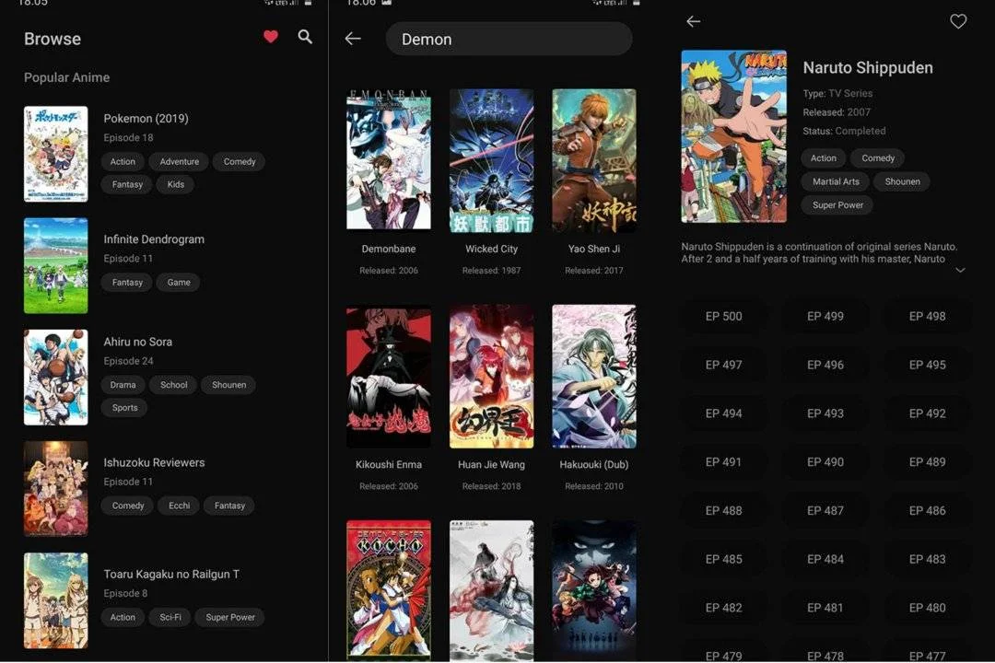Open Demon Slayer poster in bottom row
Viewport: 995px width, 663px height.
(x=594, y=591)
